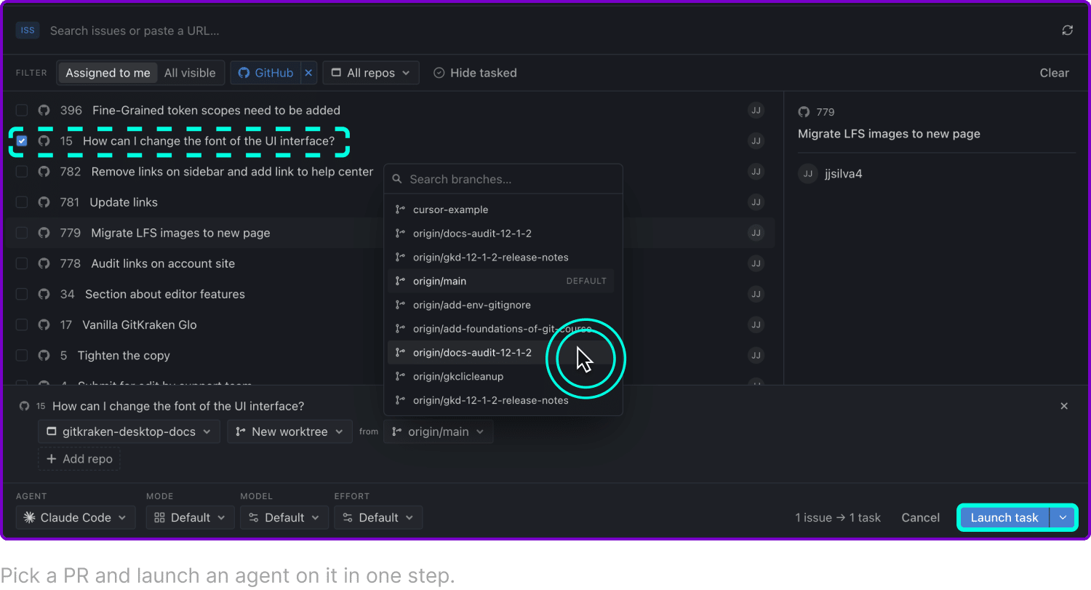Click the JJ avatar on Vanilla GitKraken Glo row

point(756,324)
